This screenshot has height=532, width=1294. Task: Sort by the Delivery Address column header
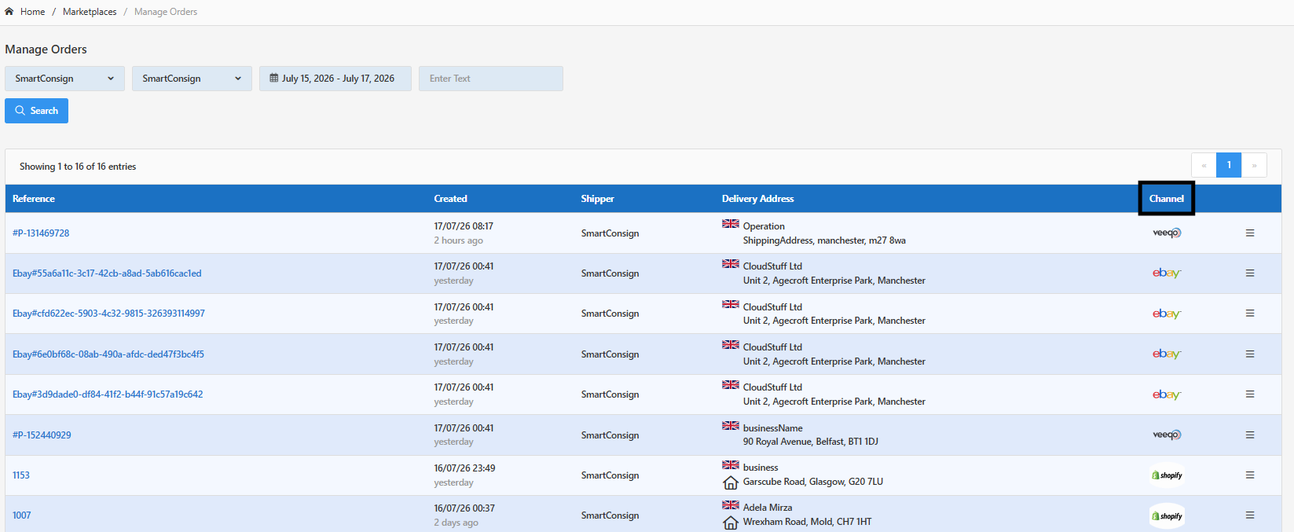[x=757, y=199]
